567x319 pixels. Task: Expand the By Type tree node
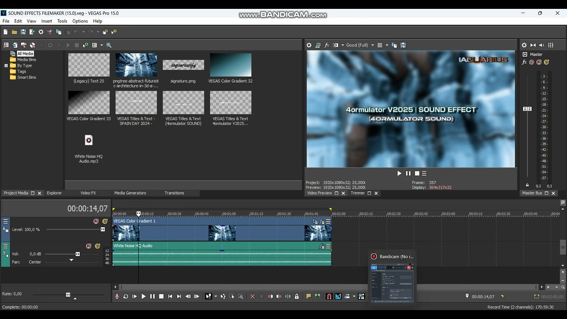pyautogui.click(x=6, y=66)
